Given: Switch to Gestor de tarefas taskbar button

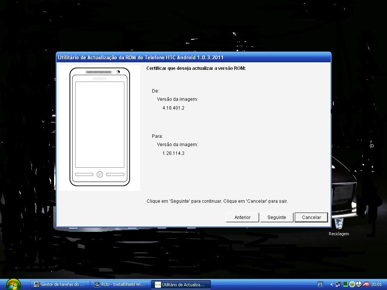Looking at the screenshot, I should click(x=60, y=285).
